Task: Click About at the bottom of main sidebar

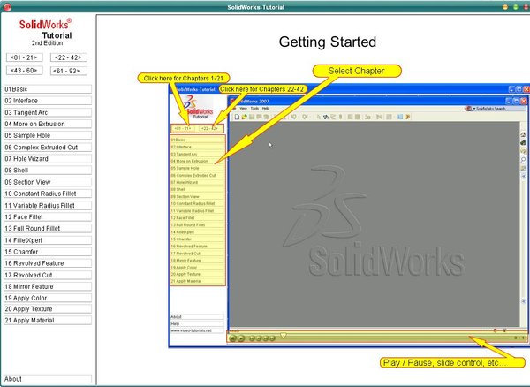Action: click(x=47, y=379)
